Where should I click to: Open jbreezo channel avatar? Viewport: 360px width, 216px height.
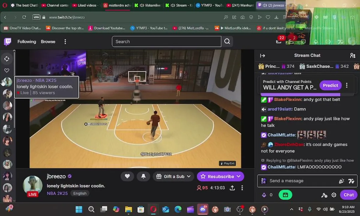coord(33,185)
